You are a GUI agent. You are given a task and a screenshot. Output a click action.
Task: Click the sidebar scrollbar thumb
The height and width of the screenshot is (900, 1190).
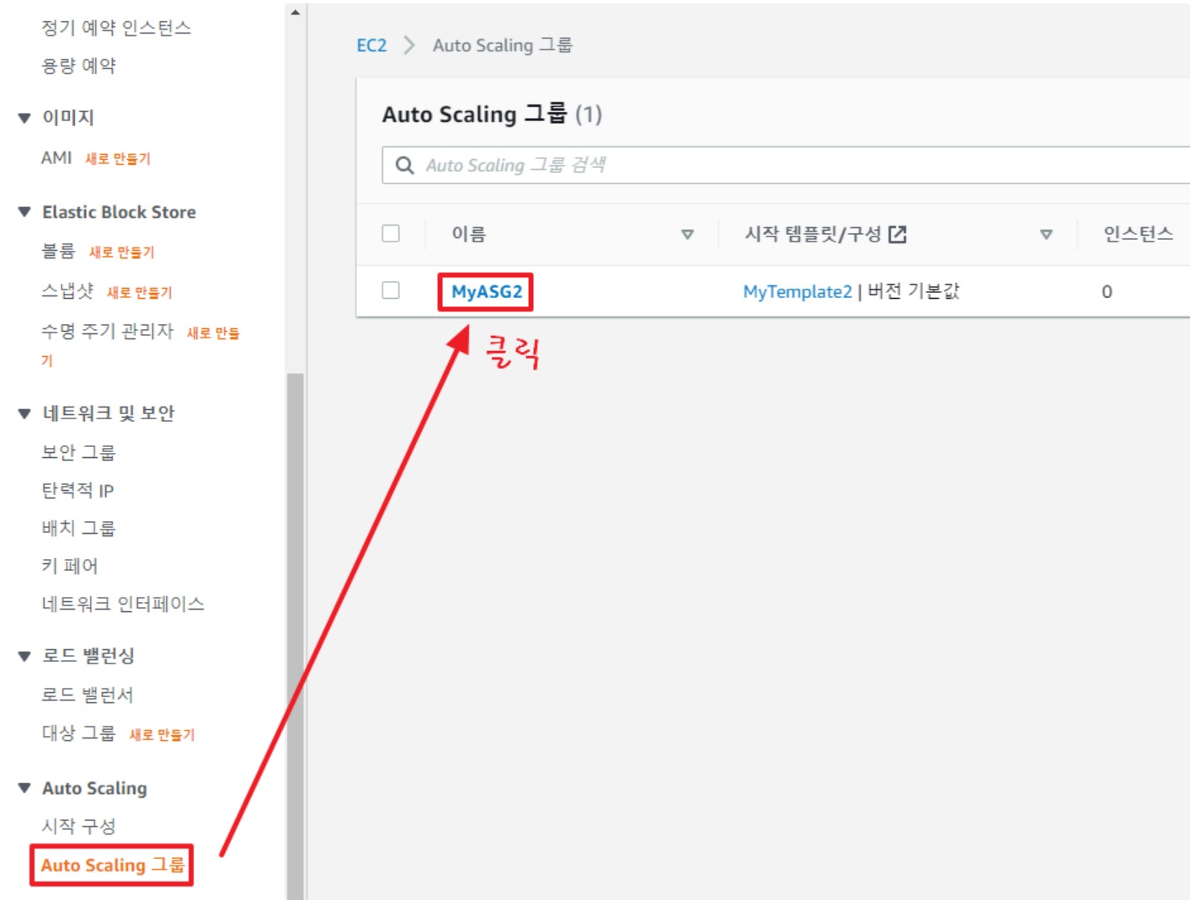click(x=295, y=636)
